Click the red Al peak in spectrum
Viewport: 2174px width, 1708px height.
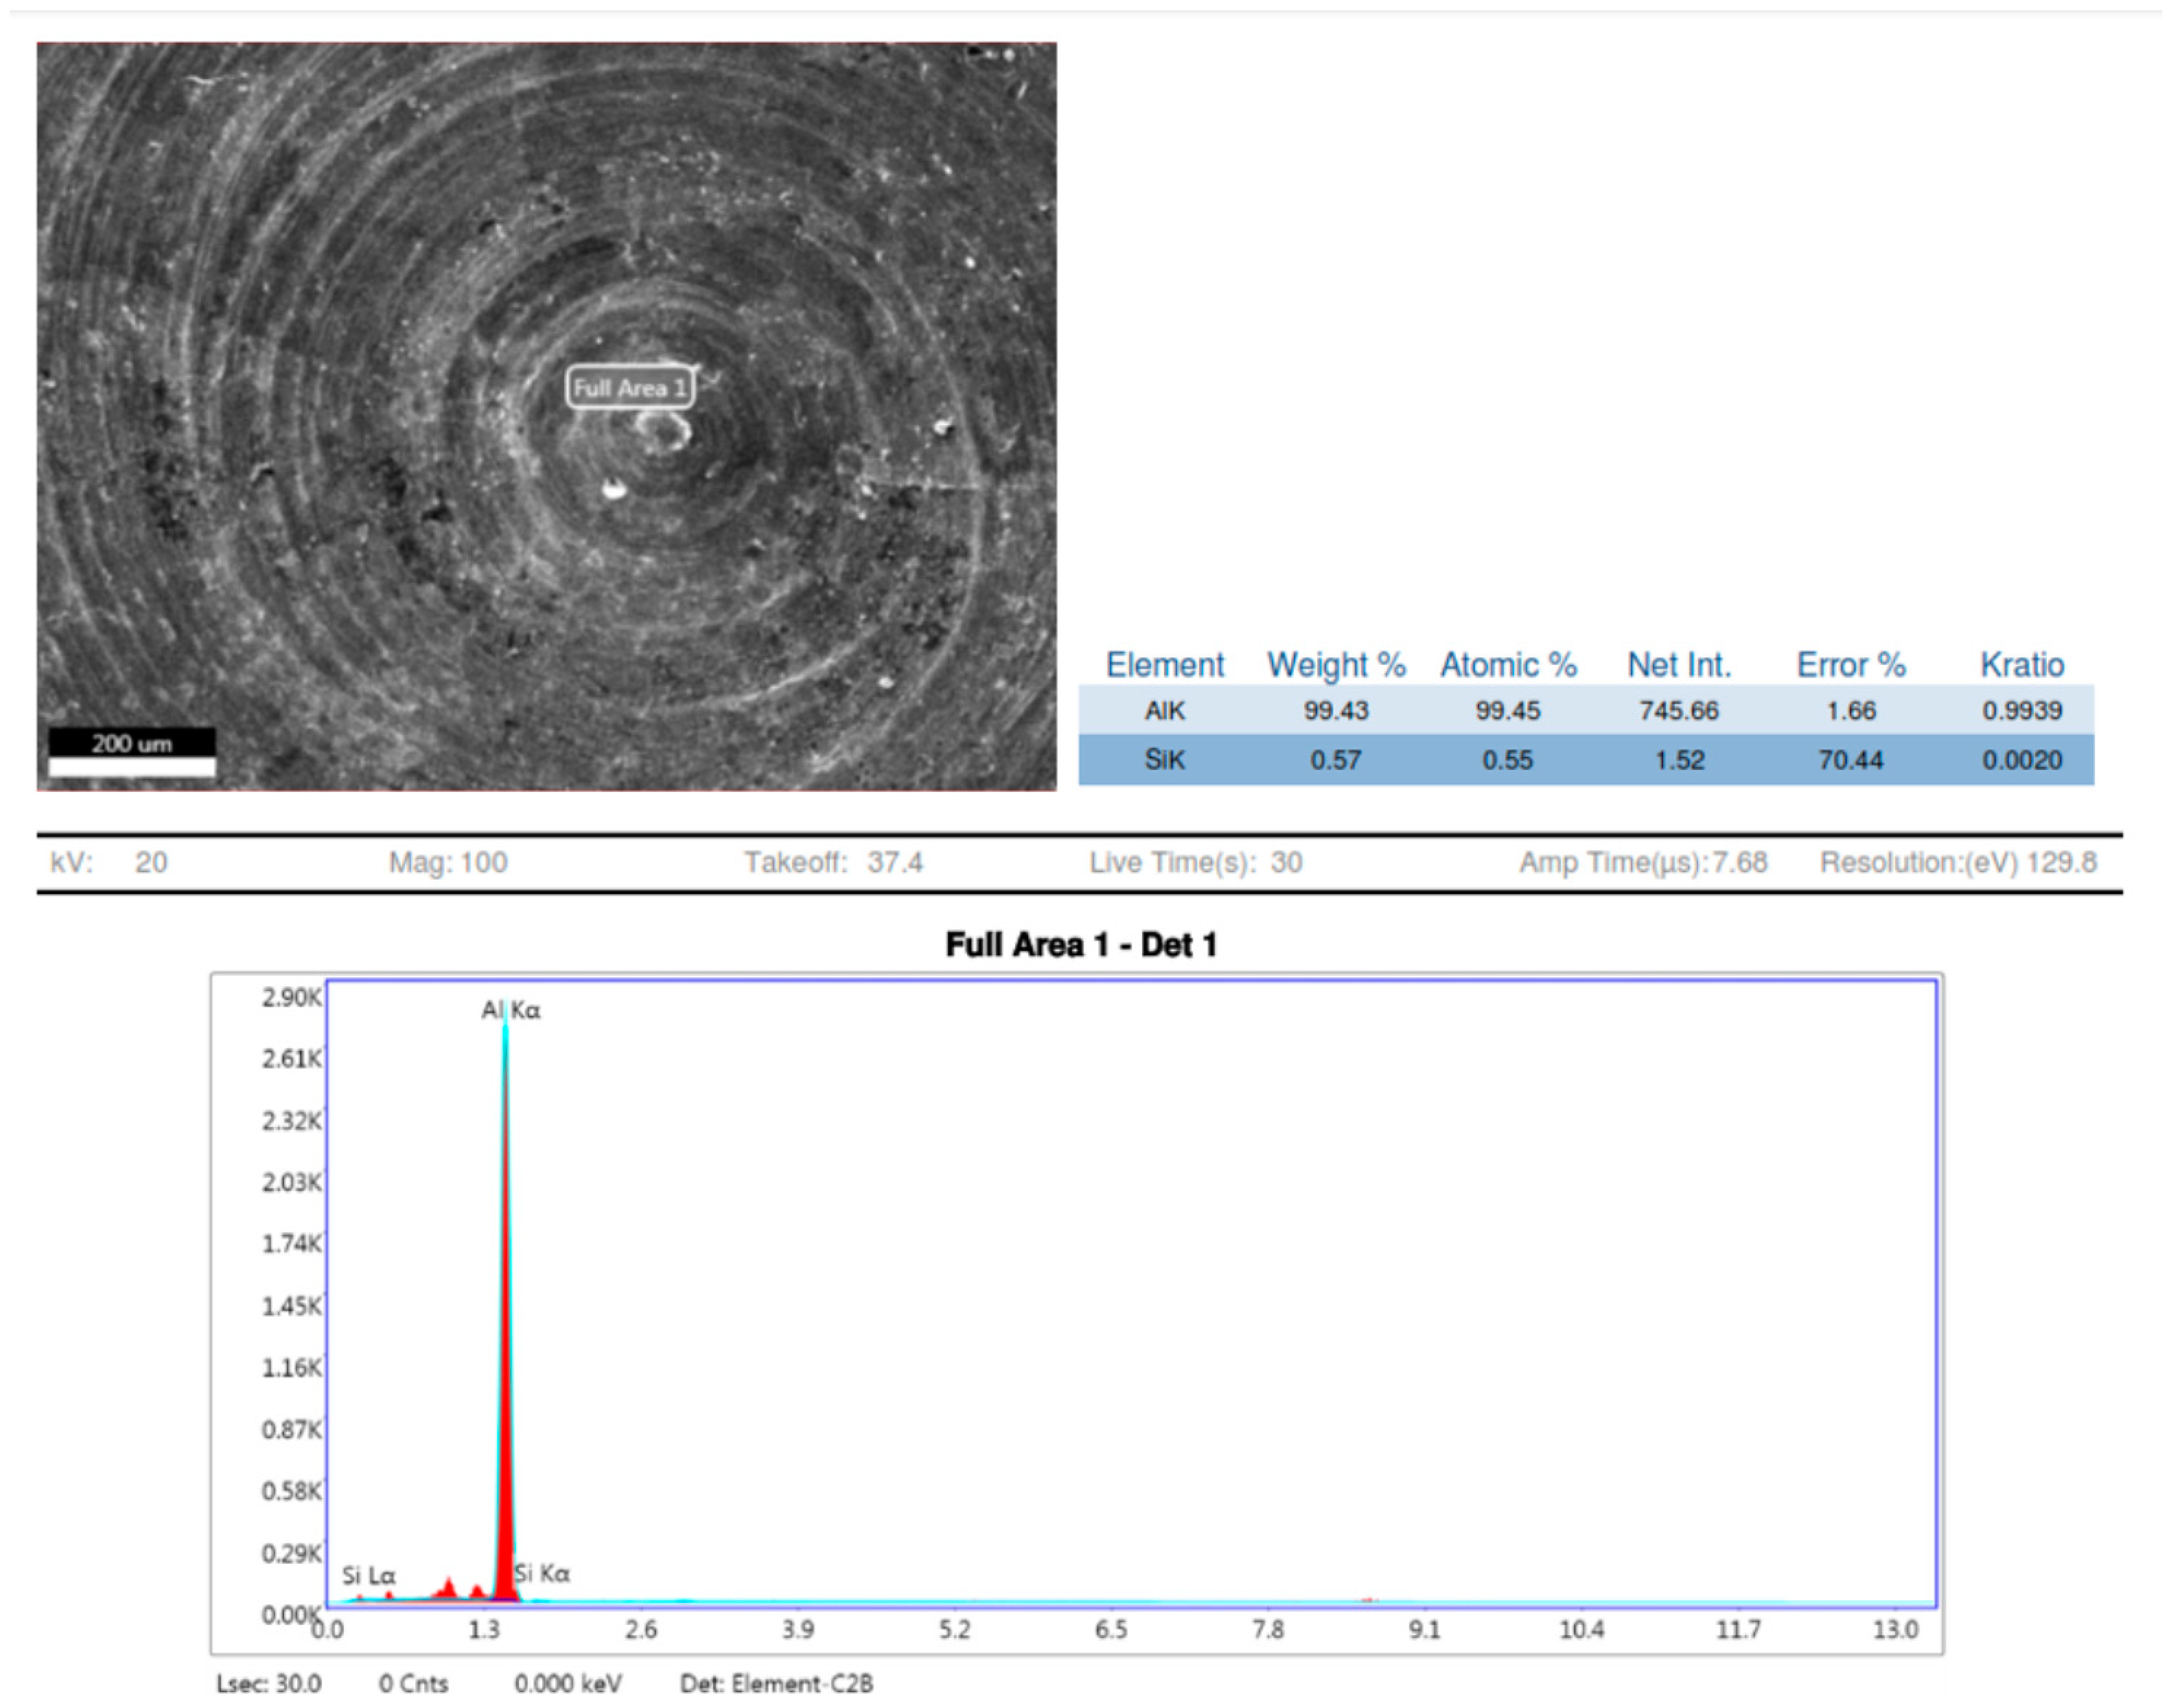click(506, 1350)
